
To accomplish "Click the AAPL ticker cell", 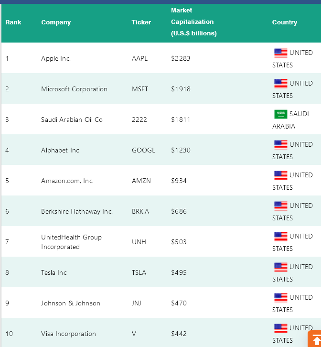I will 139,58.
